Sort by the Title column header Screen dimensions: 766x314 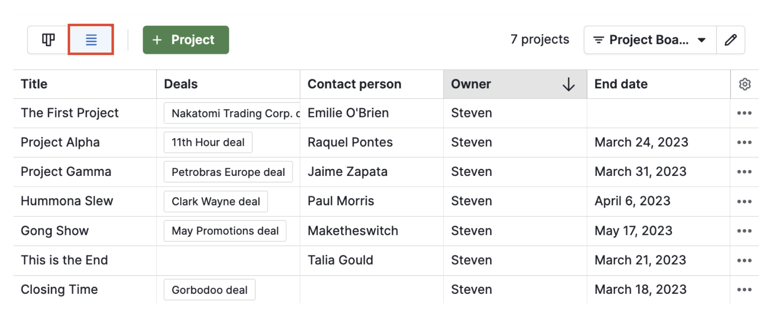(34, 84)
